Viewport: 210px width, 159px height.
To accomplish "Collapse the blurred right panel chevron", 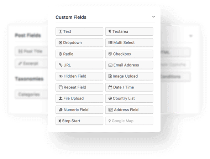I will click(191, 36).
